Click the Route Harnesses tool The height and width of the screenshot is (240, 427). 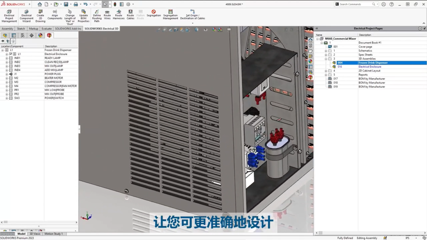(x=118, y=15)
